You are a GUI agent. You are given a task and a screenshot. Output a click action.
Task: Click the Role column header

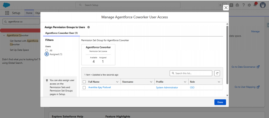(205, 82)
